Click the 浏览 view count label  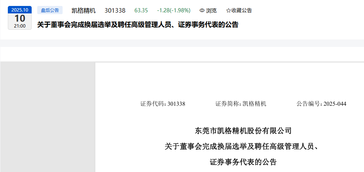point(211,10)
